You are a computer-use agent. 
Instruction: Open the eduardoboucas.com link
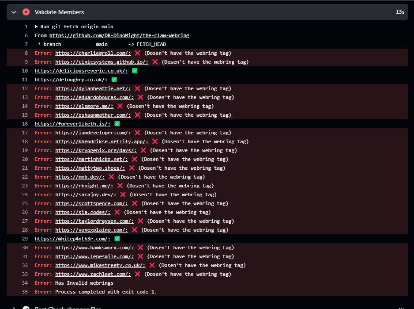[x=94, y=97]
